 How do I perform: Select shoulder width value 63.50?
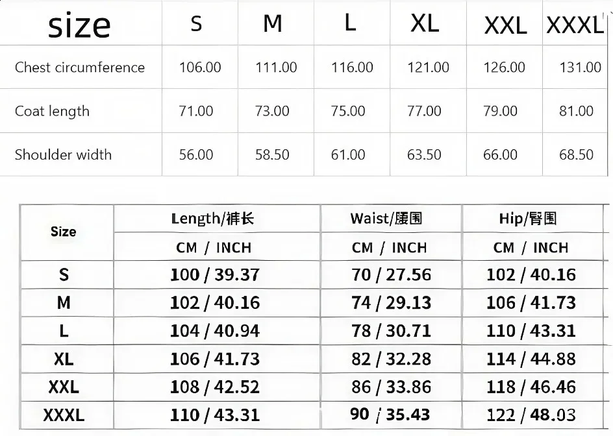424,154
